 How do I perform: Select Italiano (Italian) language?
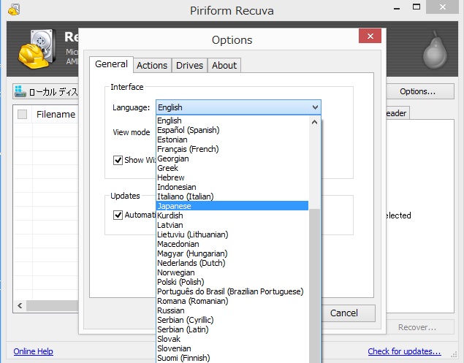(232, 196)
